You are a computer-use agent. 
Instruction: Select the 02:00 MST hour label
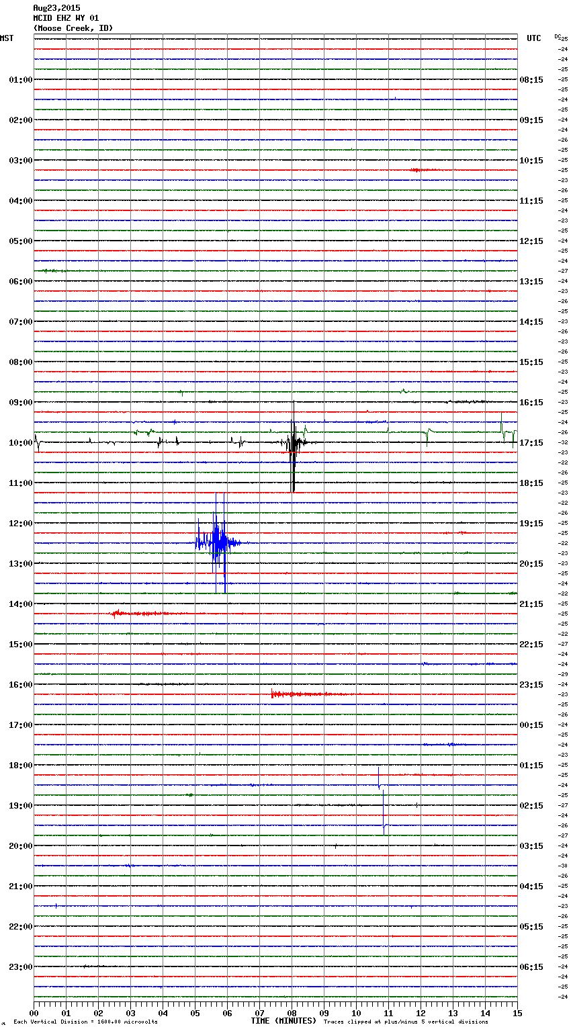click(20, 120)
